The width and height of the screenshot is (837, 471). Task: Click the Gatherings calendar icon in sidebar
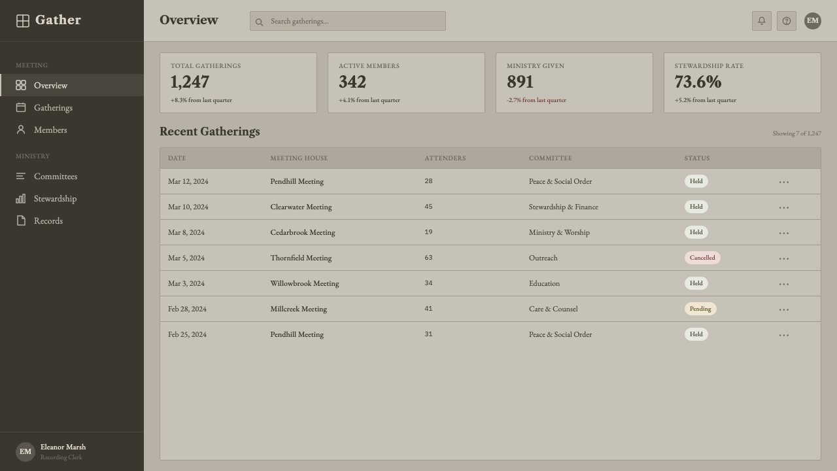(21, 107)
